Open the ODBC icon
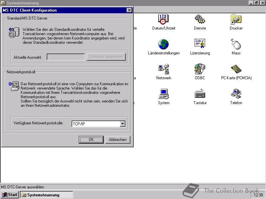This screenshot has height=199, width=266. pyautogui.click(x=200, y=69)
